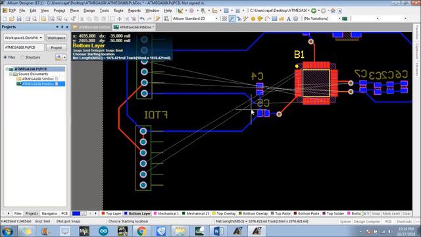Select the Place Pad icon
The height and width of the screenshot is (237, 421).
[253, 19]
